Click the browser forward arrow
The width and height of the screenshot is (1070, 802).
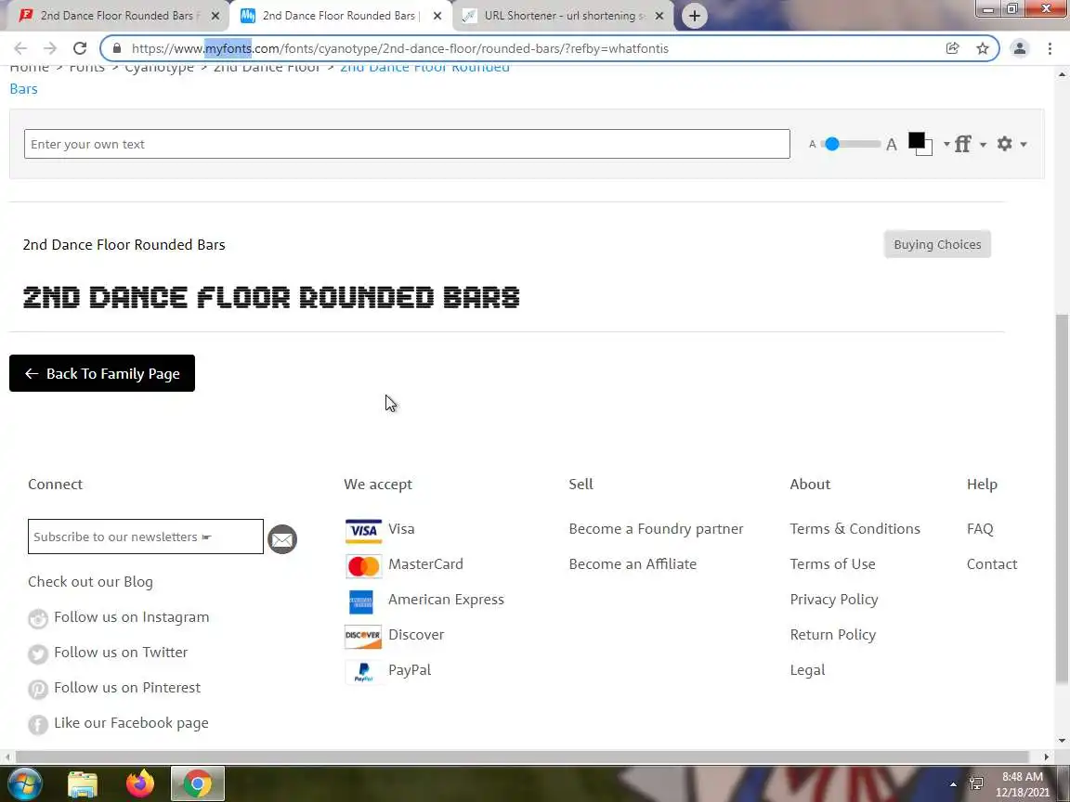click(x=50, y=48)
